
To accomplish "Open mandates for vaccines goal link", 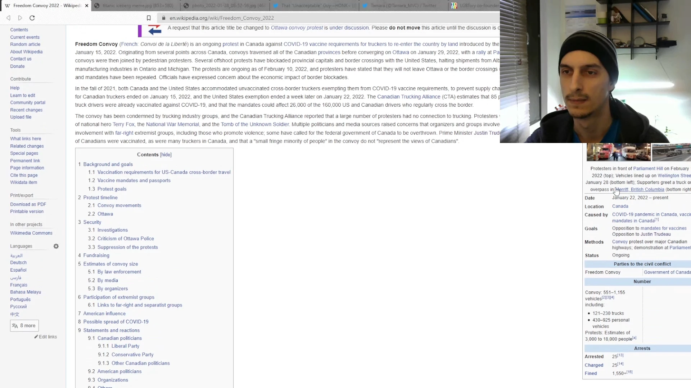I will click(x=663, y=228).
